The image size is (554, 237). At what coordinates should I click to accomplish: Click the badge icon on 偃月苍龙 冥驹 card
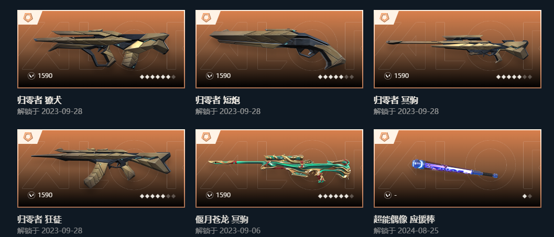pyautogui.click(x=206, y=137)
